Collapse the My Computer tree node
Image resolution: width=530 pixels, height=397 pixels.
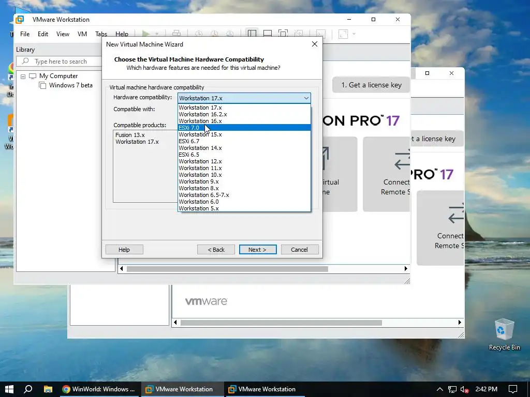(x=23, y=77)
